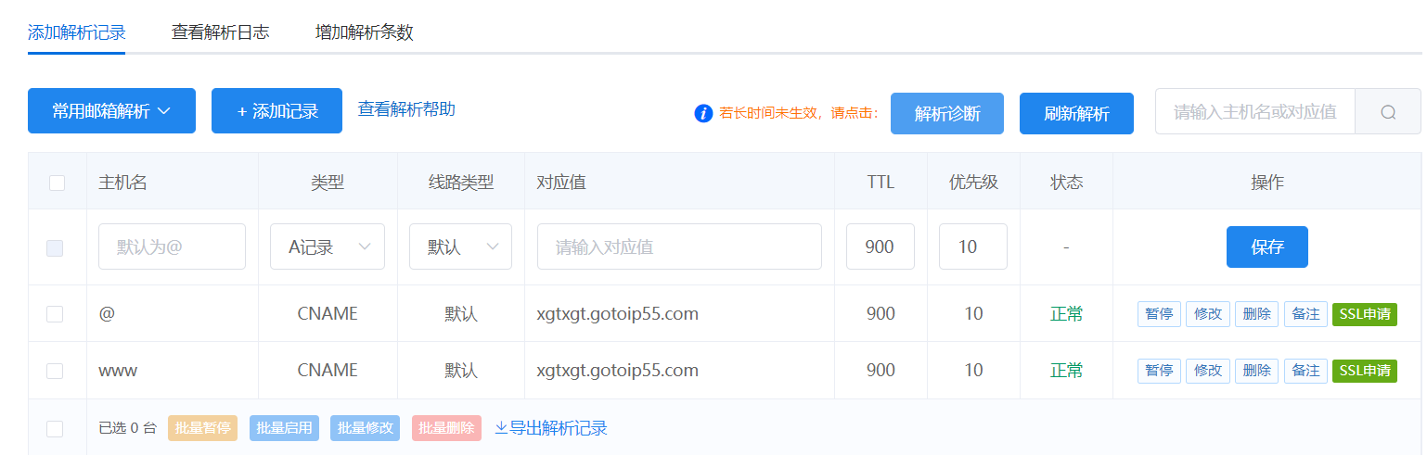This screenshot has width=1427, height=455.
Task: Click the 刷新解析 button
Action: click(1076, 114)
